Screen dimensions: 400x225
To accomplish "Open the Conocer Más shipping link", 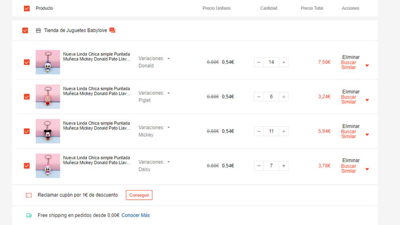I will tap(135, 215).
